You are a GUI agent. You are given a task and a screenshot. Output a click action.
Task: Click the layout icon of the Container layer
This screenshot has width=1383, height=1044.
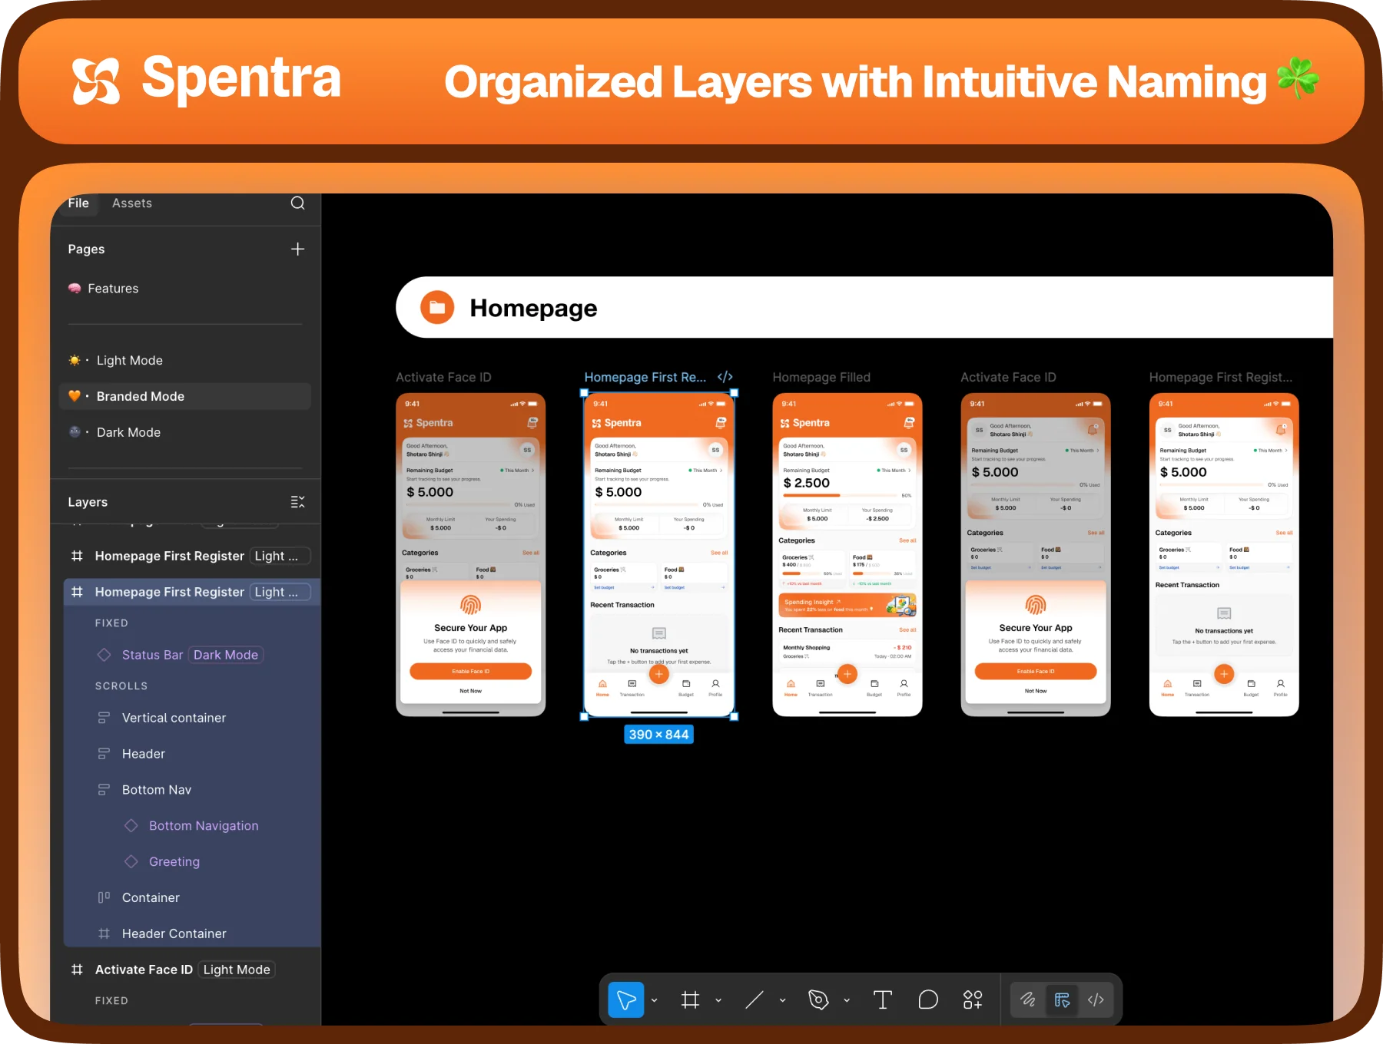tap(104, 897)
